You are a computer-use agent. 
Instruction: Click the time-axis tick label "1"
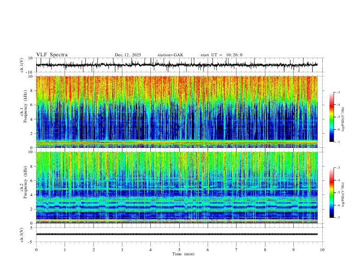[x=65, y=250]
